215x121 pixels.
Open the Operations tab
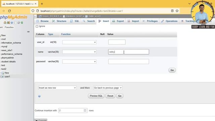point(169,21)
